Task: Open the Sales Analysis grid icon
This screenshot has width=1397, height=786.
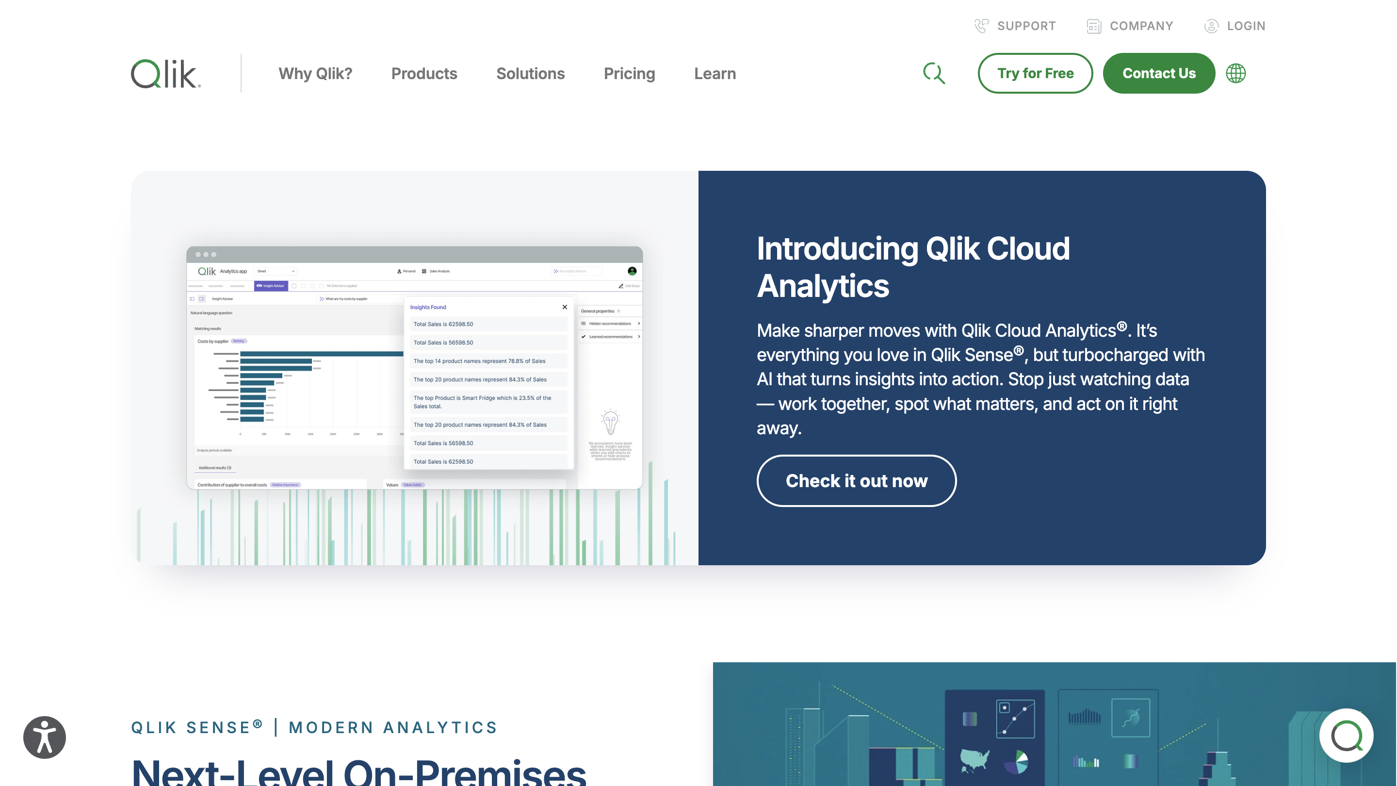Action: pos(424,271)
